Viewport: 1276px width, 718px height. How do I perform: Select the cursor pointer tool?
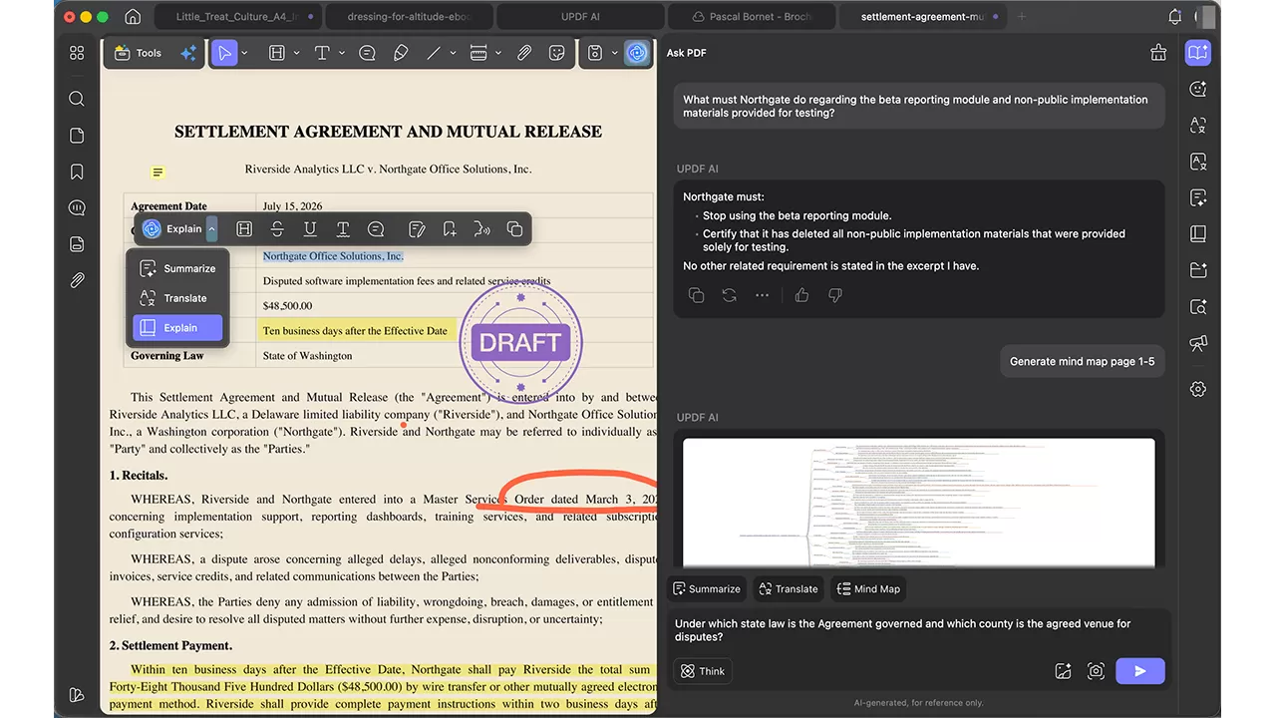coord(225,53)
